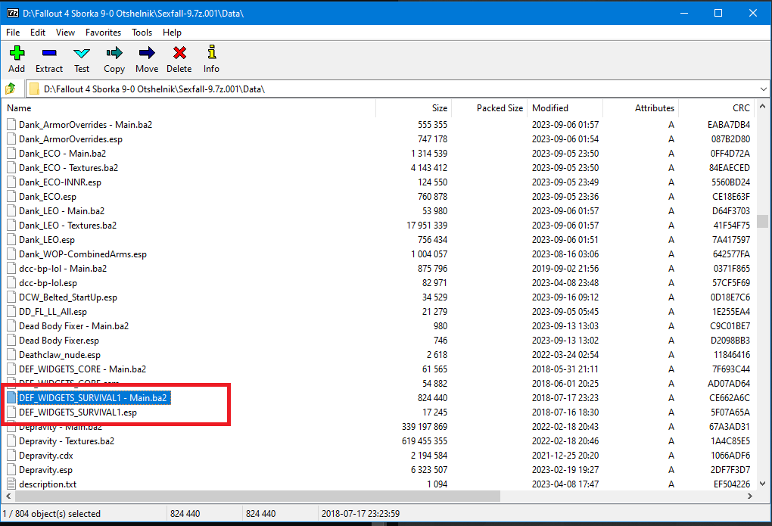This screenshot has width=772, height=526.
Task: Select the Depravity.esp file
Action: 46,470
